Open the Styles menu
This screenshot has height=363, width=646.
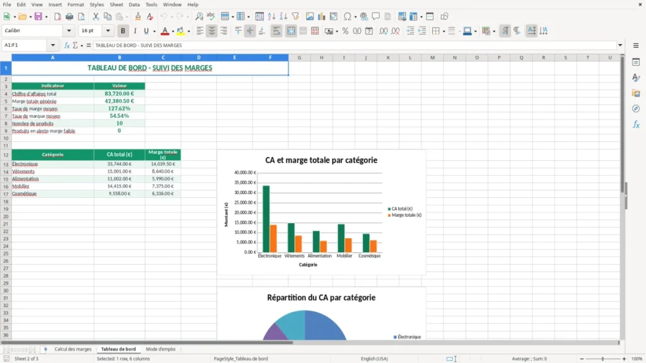click(97, 4)
